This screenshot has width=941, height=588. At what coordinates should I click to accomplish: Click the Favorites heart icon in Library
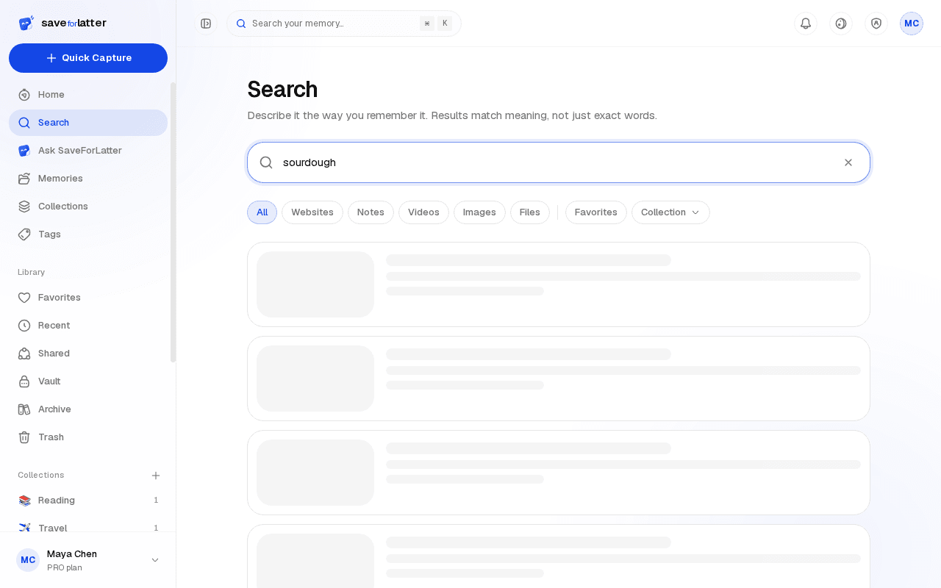24,298
